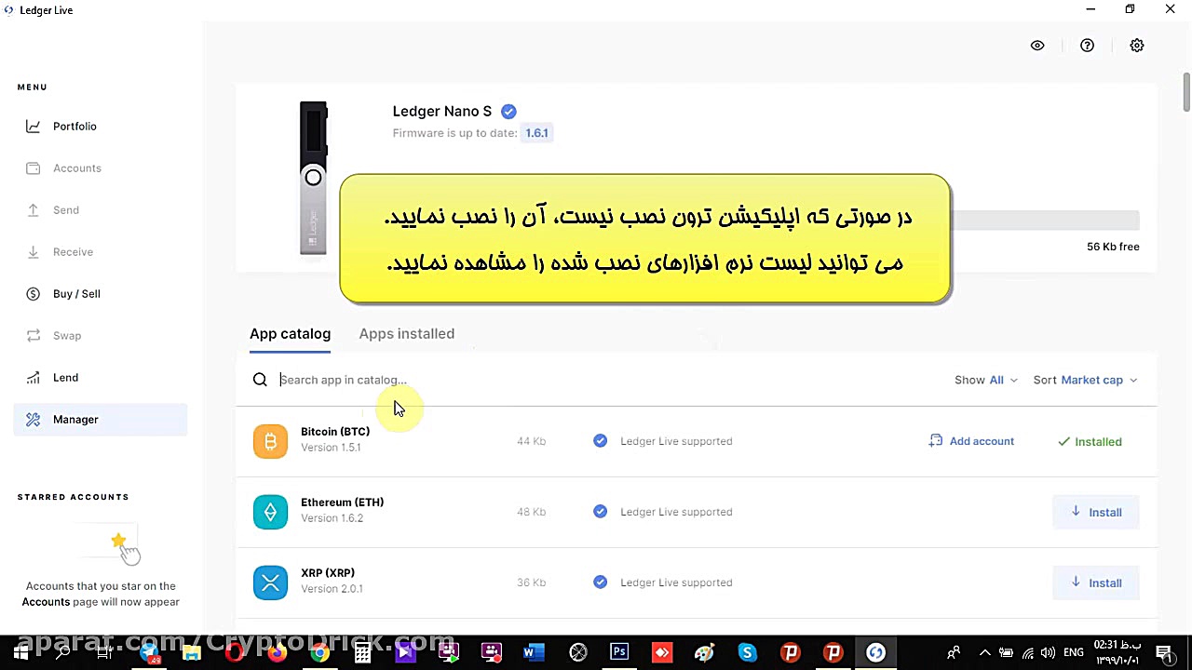Click the XRP (XRP) app name
The width and height of the screenshot is (1192, 670).
(x=328, y=573)
